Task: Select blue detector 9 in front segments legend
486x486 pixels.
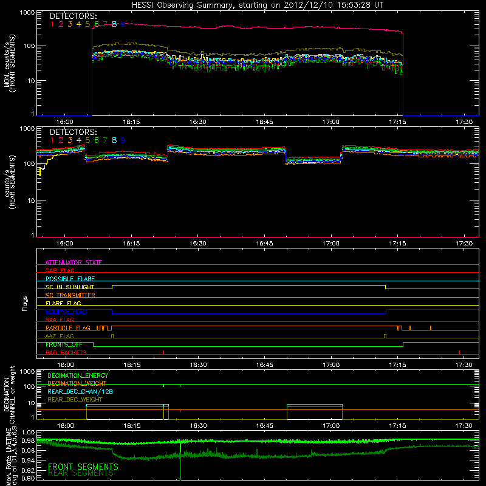Action: coord(123,24)
